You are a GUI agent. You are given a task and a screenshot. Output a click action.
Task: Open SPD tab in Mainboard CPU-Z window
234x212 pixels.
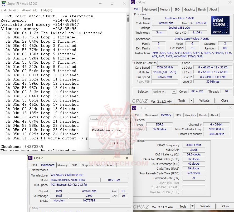(75, 165)
